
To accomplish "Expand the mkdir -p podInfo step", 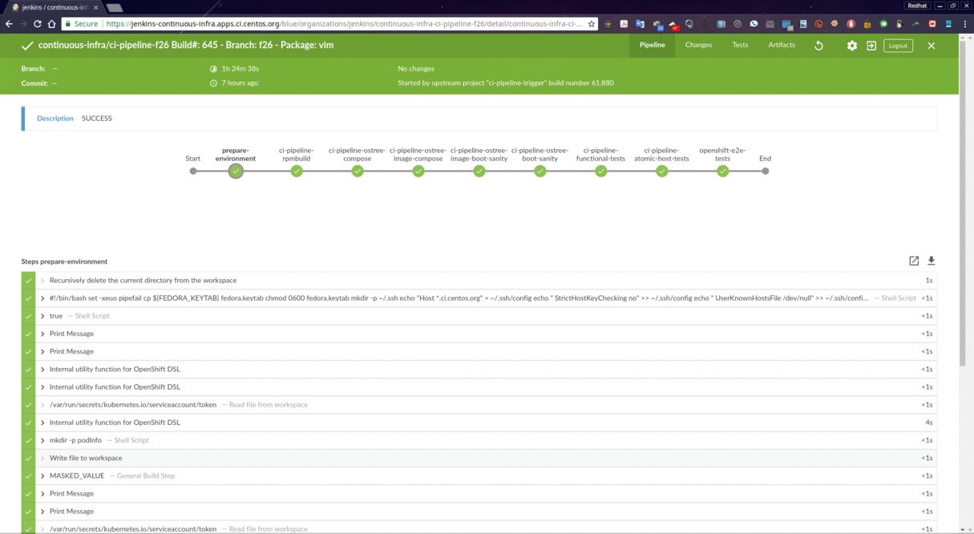I will [x=479, y=440].
